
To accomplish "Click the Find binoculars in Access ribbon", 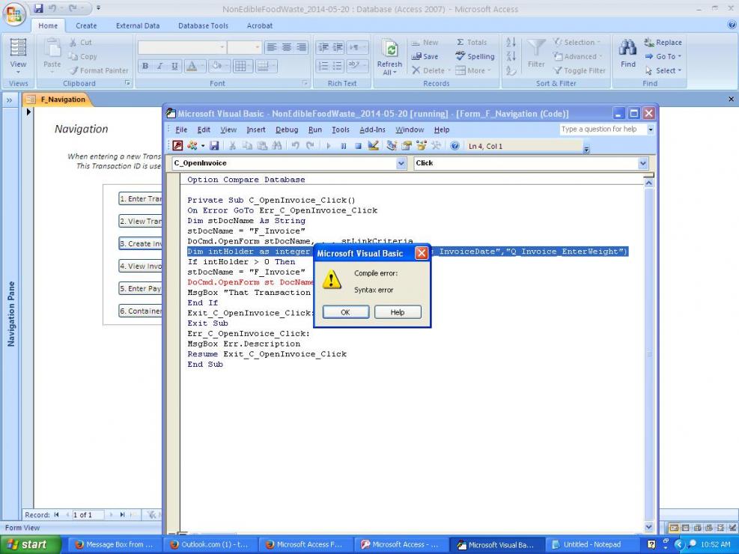I will 627,53.
